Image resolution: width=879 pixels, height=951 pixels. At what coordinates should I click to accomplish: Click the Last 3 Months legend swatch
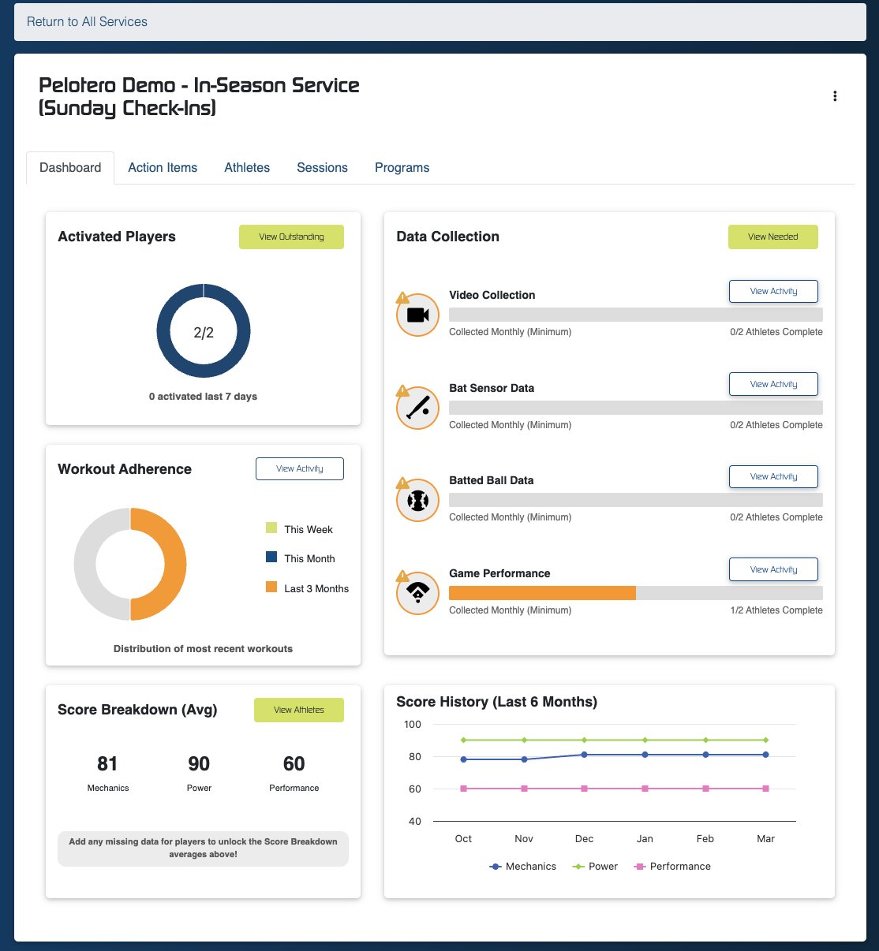tap(271, 587)
